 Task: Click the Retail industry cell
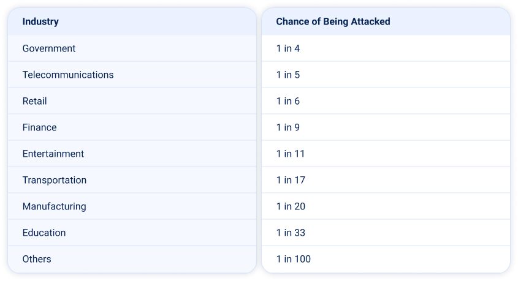pyautogui.click(x=35, y=101)
